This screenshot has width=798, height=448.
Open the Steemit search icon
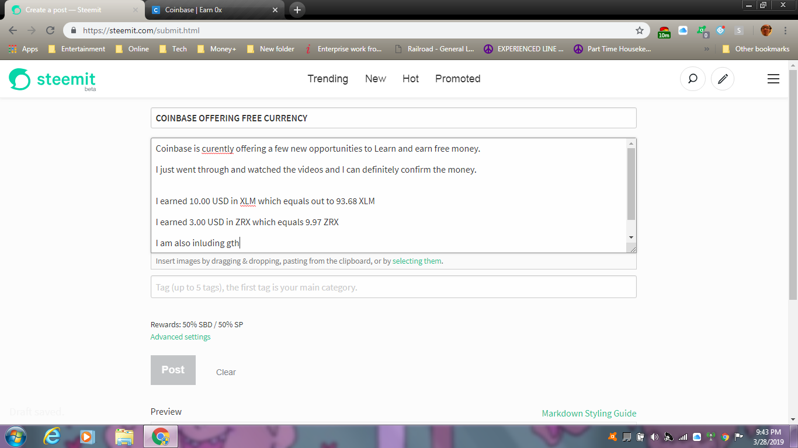point(693,79)
